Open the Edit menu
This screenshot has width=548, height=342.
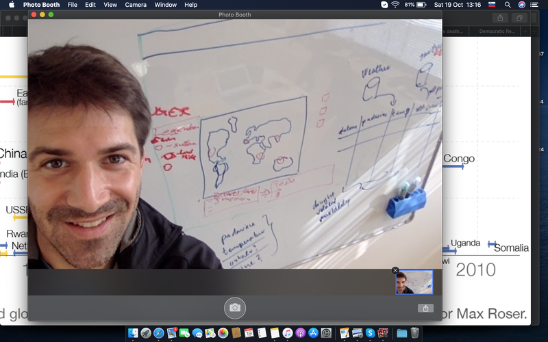coord(90,5)
